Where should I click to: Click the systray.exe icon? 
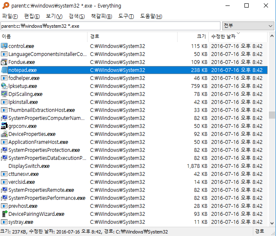(4, 222)
